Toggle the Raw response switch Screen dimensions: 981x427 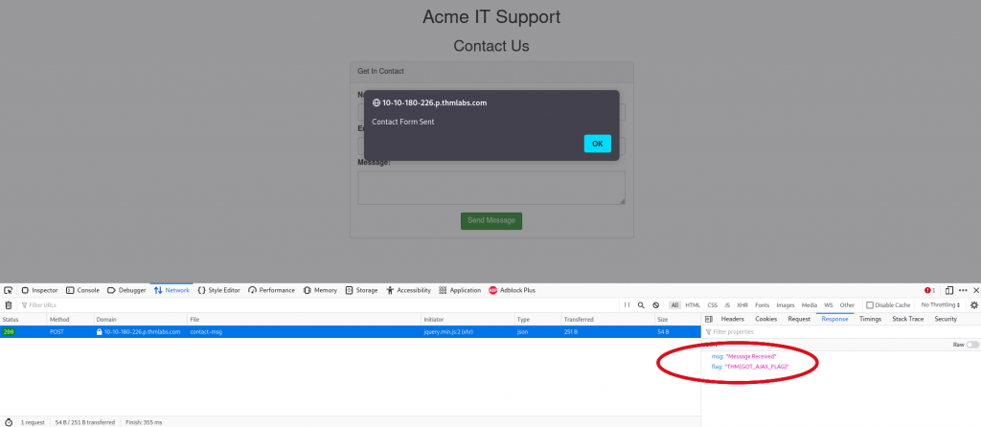click(x=972, y=345)
